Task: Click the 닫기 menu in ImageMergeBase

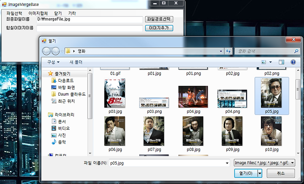Action: coord(58,13)
